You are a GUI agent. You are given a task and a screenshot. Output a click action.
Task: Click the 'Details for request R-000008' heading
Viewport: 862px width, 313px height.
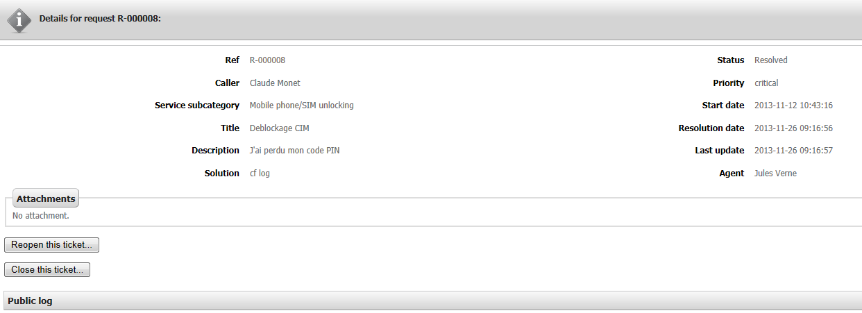pos(100,19)
